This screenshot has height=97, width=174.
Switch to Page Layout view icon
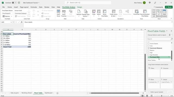coord(147,96)
